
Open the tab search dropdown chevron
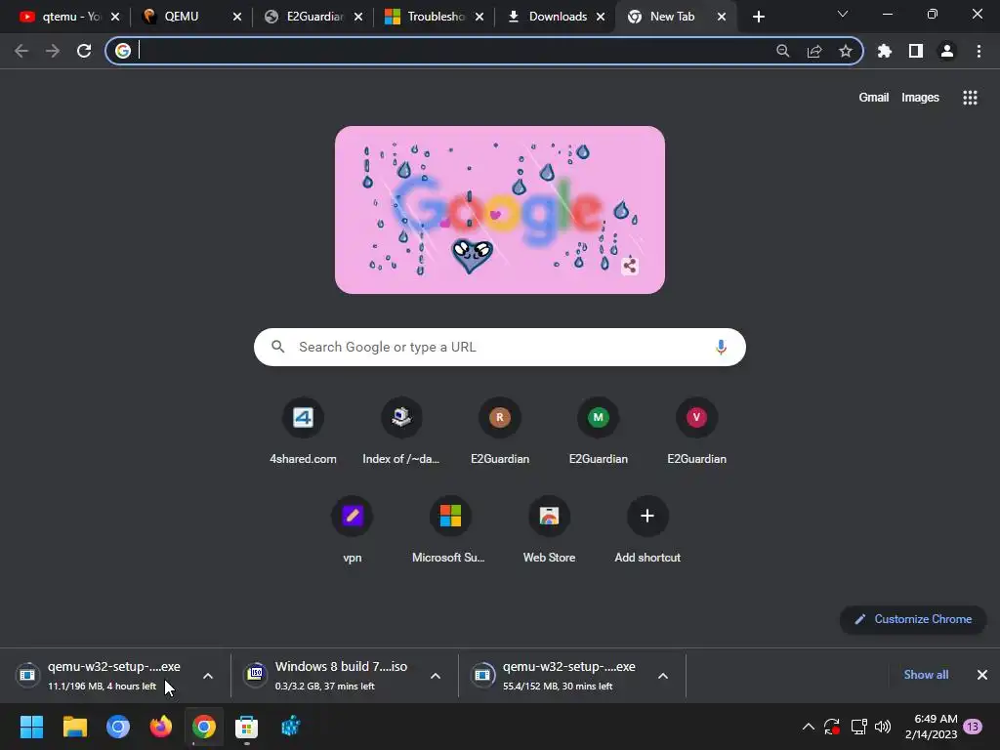click(843, 14)
